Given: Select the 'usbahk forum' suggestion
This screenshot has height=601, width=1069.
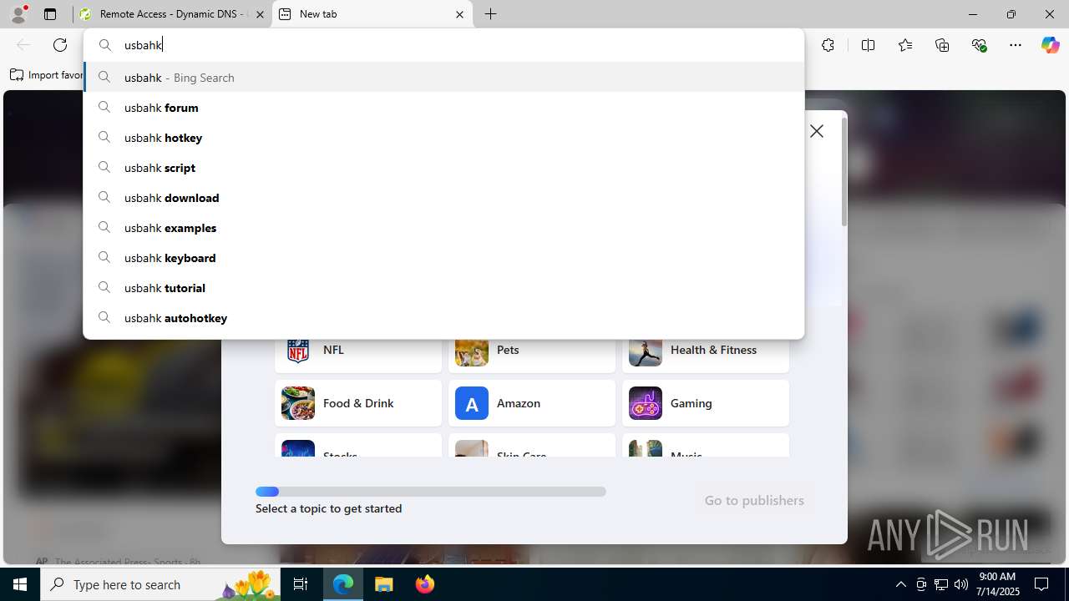Looking at the screenshot, I should 443,108.
